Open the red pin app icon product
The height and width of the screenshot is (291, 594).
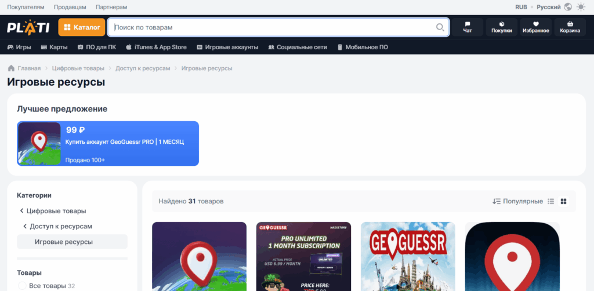pos(512,256)
